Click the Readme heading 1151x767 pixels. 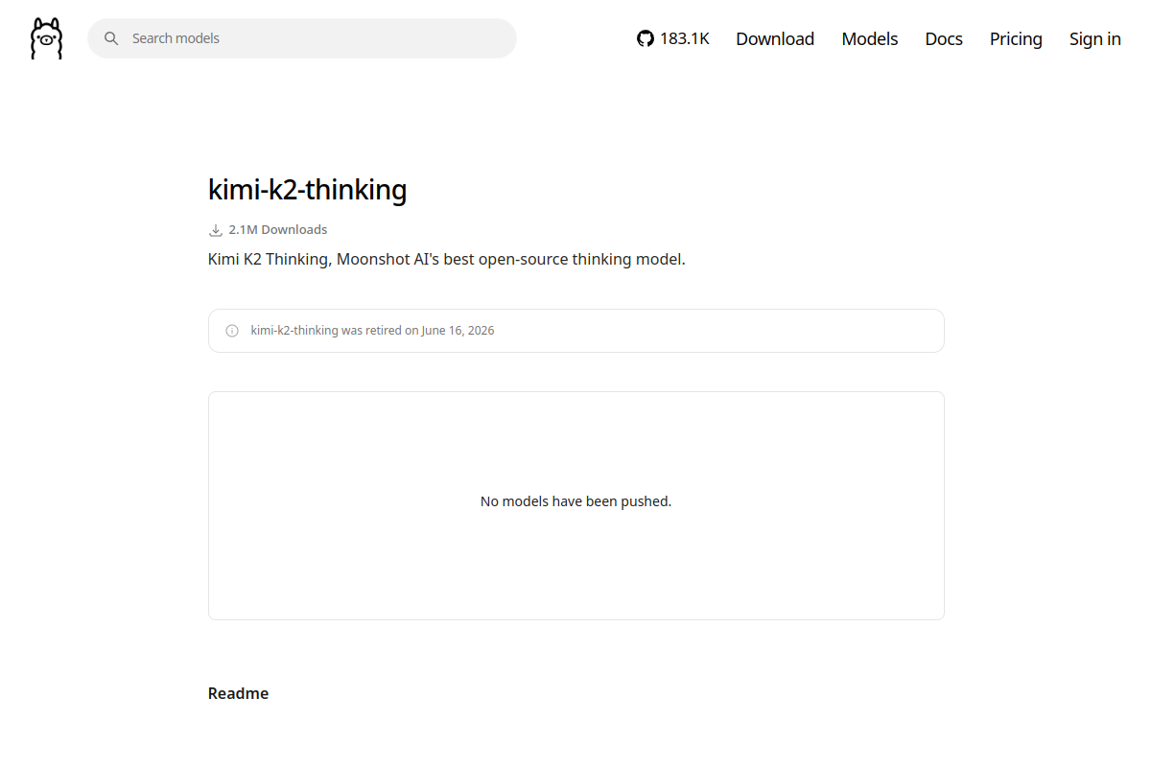click(238, 693)
